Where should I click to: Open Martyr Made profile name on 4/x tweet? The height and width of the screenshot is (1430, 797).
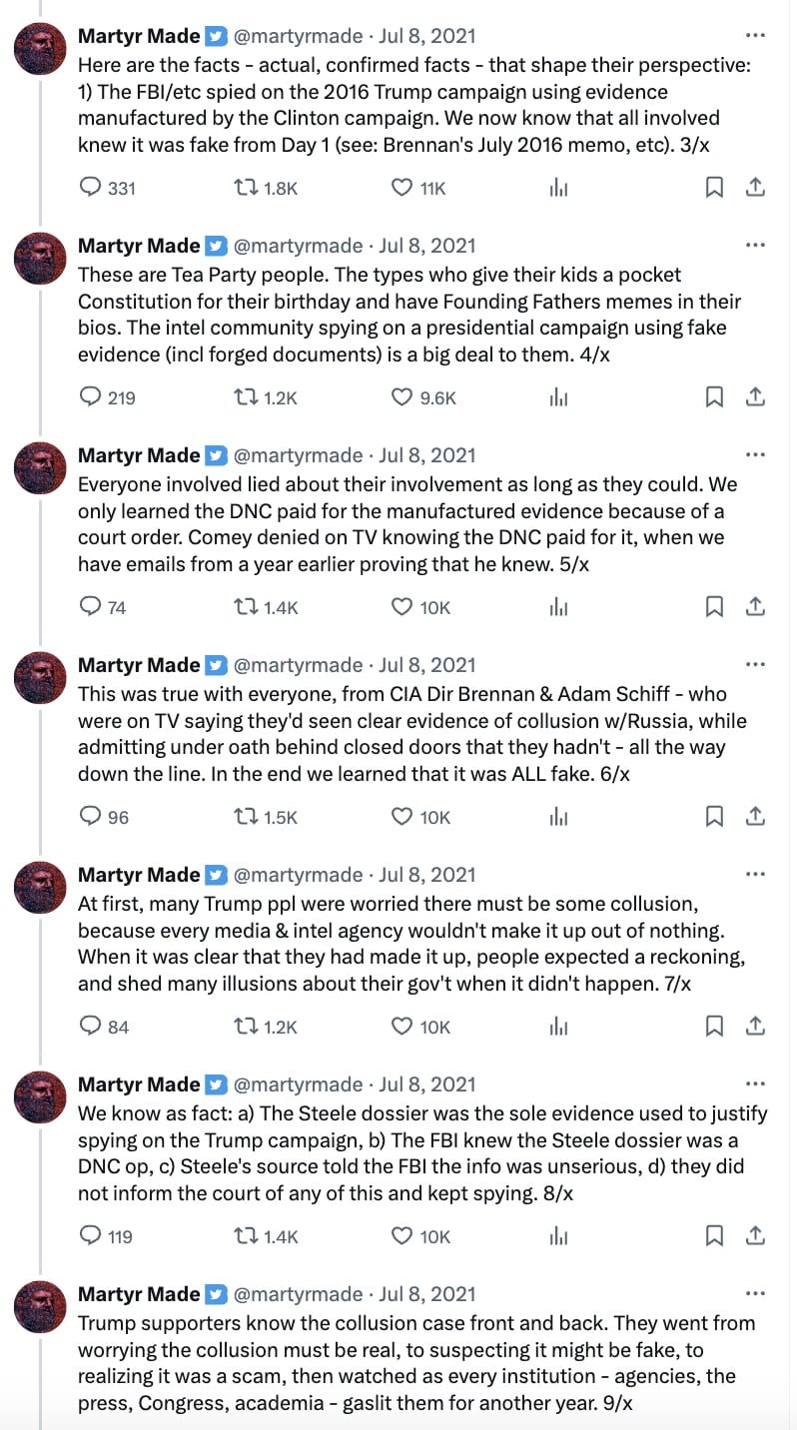click(x=139, y=246)
